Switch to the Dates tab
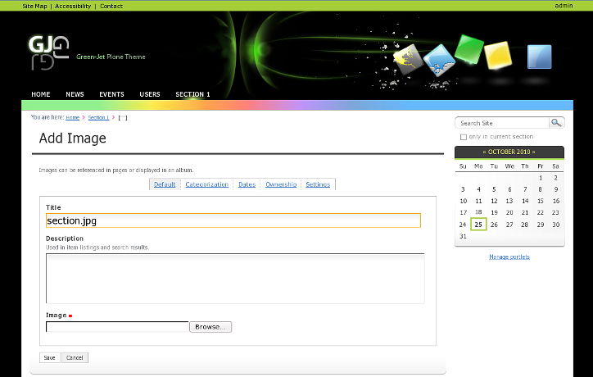 (x=247, y=184)
